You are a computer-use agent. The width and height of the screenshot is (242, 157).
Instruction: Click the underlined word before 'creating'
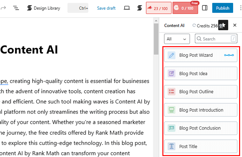coord(4,81)
